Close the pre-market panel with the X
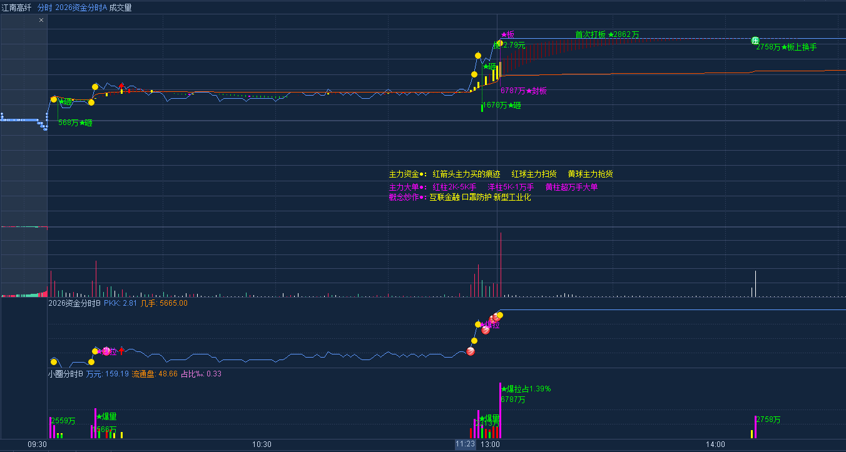Screen dimensions: 846x452 tap(41, 20)
